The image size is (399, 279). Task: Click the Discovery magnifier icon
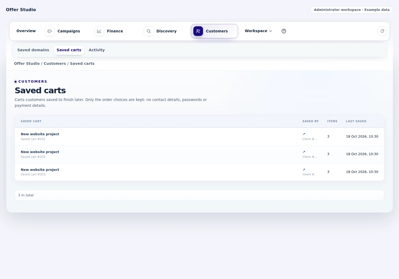149,31
